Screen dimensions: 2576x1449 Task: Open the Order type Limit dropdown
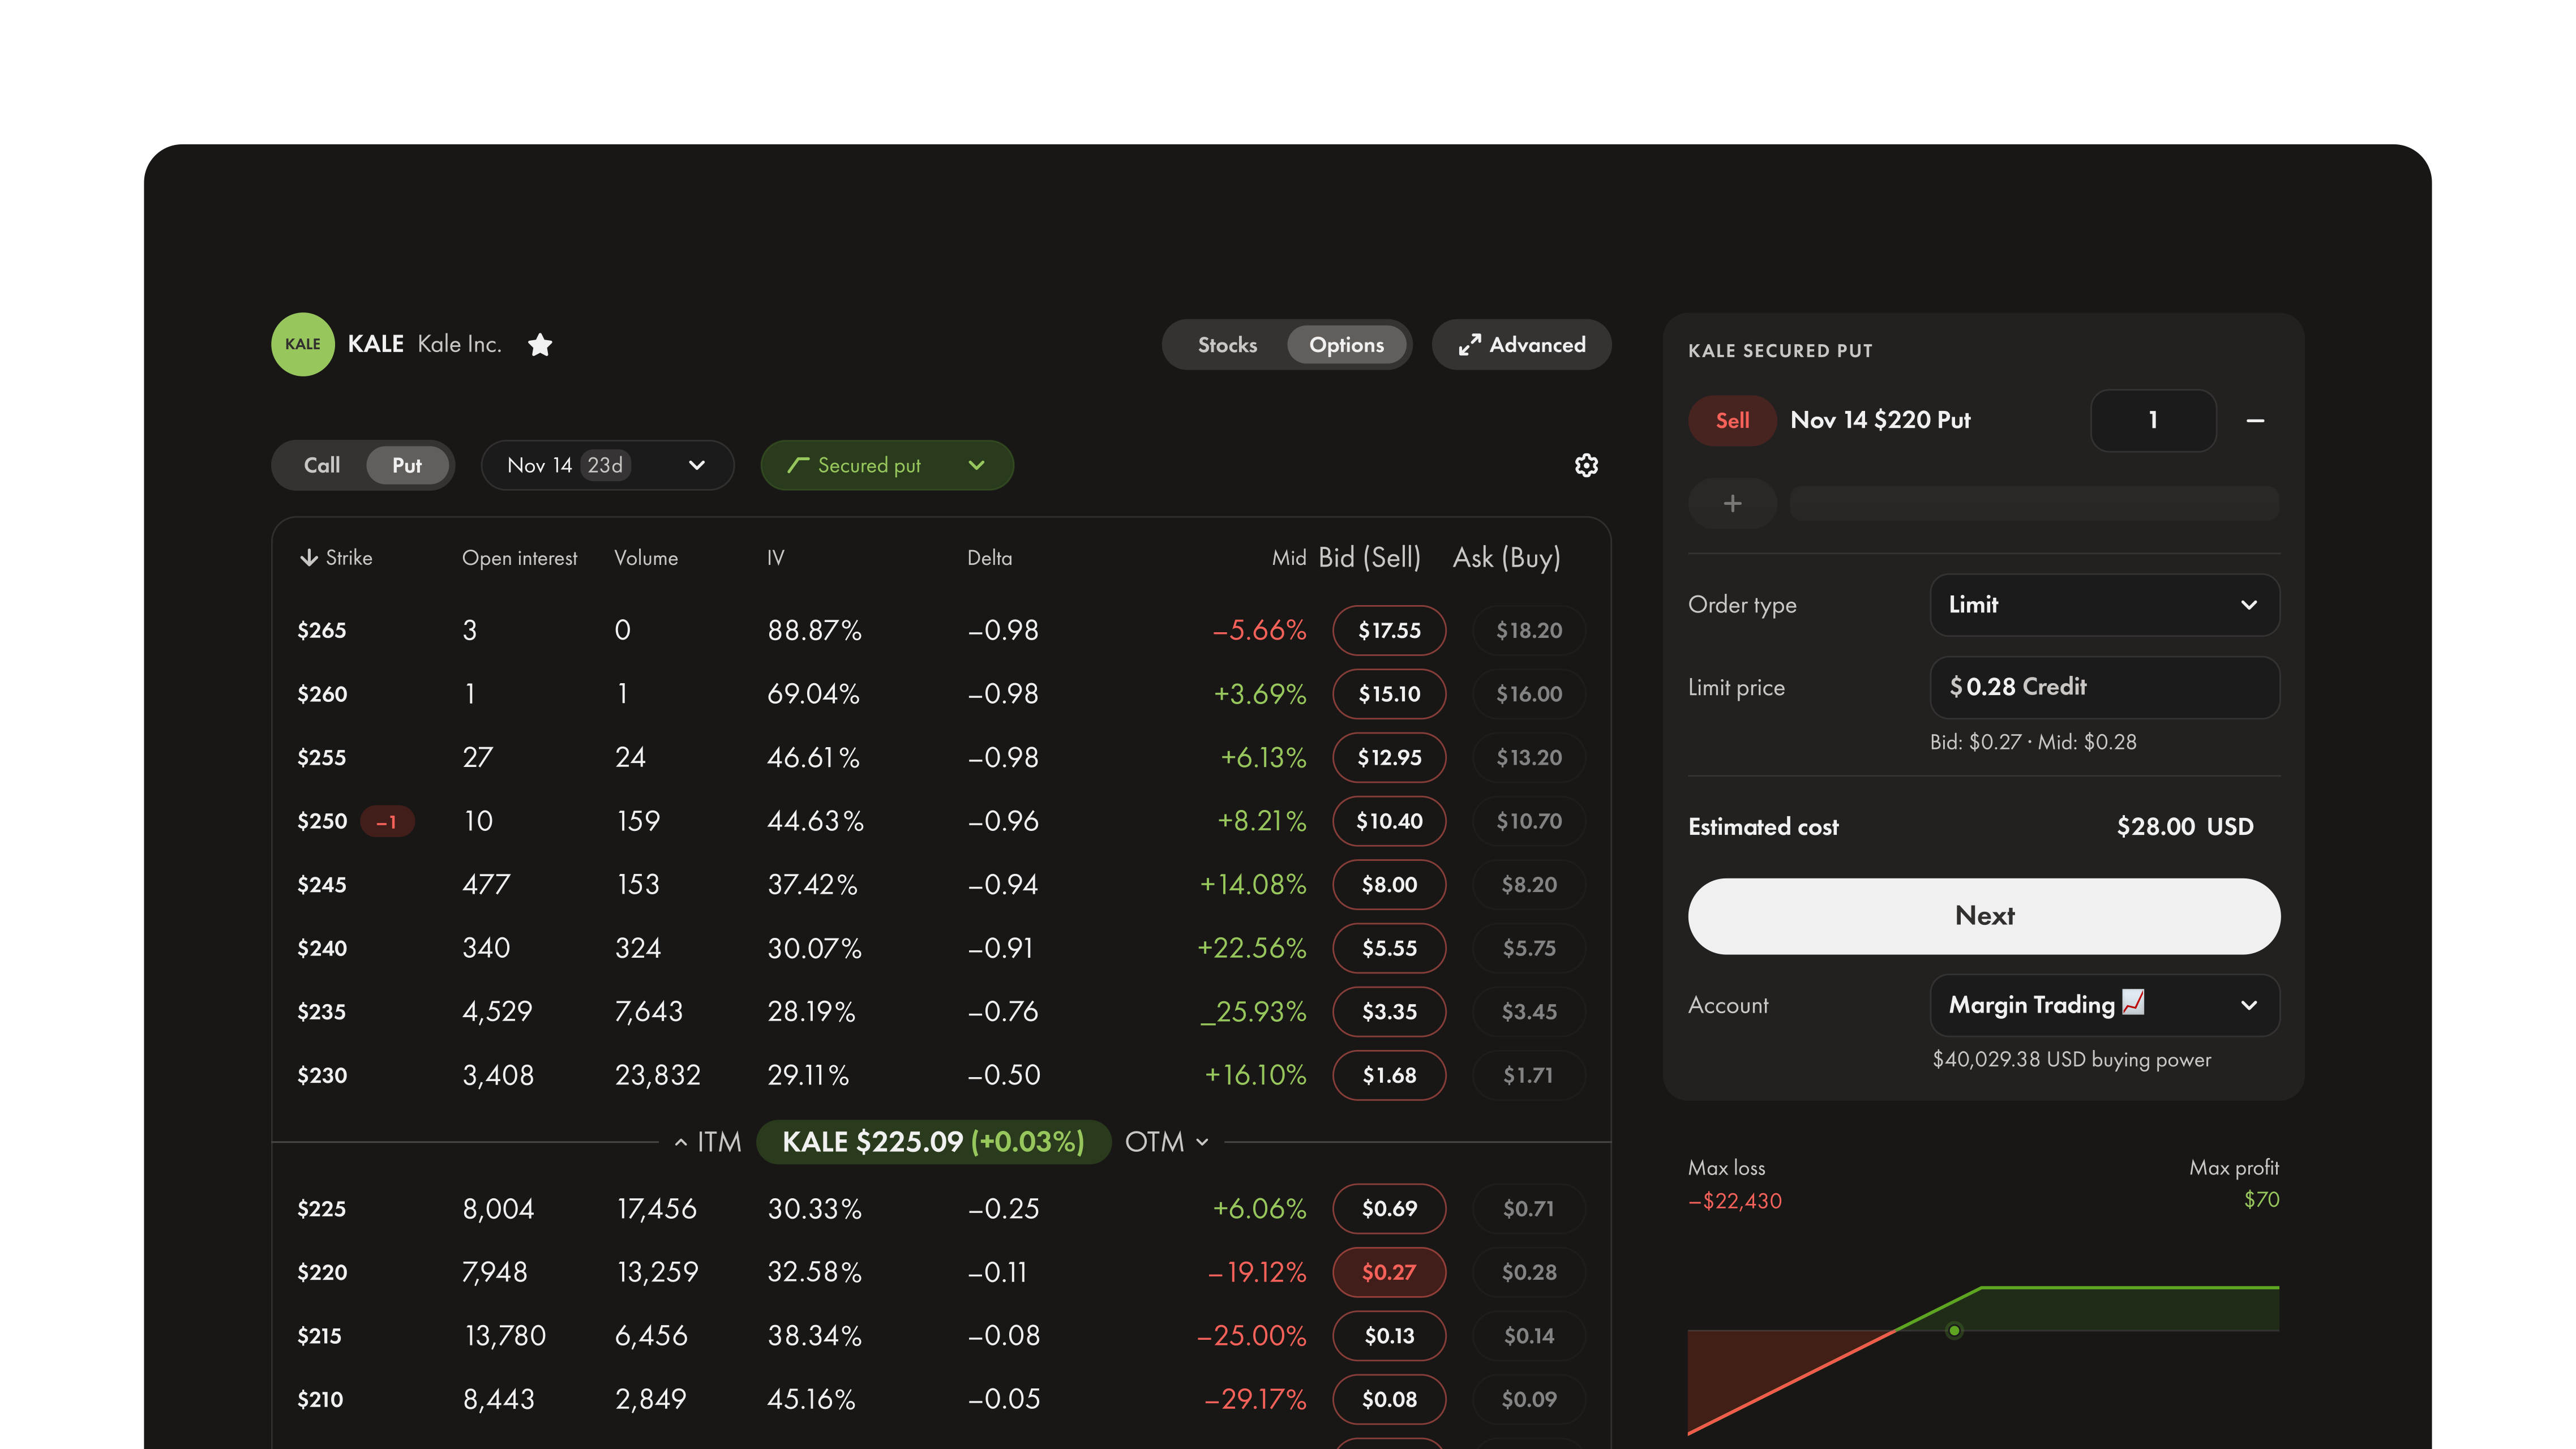pyautogui.click(x=2104, y=605)
